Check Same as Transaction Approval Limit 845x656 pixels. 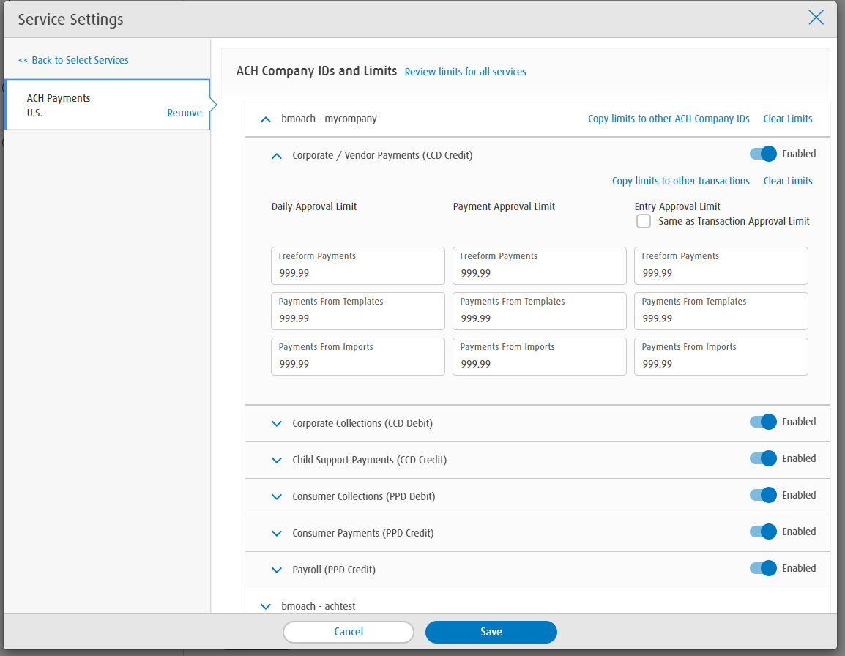pyautogui.click(x=644, y=221)
